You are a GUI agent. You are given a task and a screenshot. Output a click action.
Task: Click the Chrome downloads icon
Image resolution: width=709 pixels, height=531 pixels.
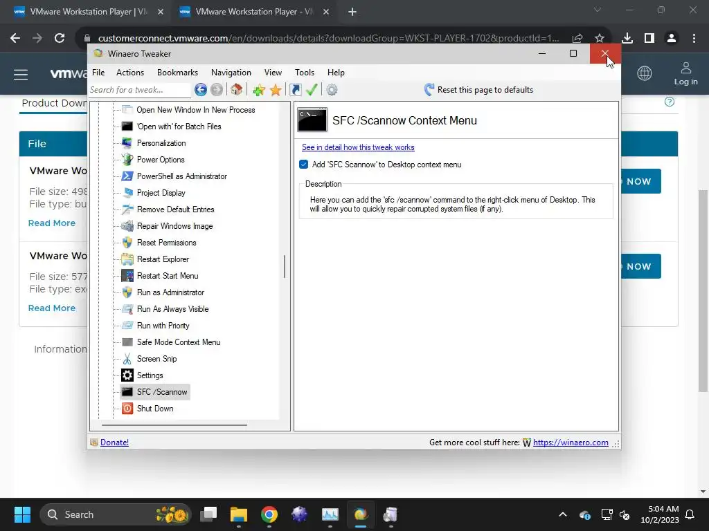627,38
